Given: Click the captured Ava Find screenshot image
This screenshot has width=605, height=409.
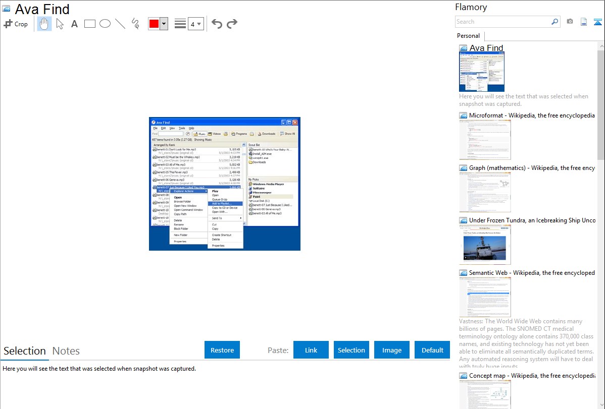Looking at the screenshot, I should coord(225,184).
